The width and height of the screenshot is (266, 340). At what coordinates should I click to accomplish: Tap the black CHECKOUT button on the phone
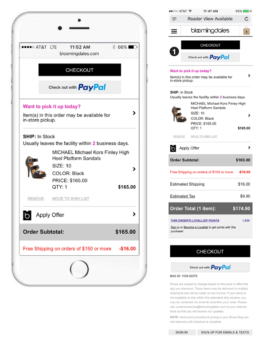[79, 70]
